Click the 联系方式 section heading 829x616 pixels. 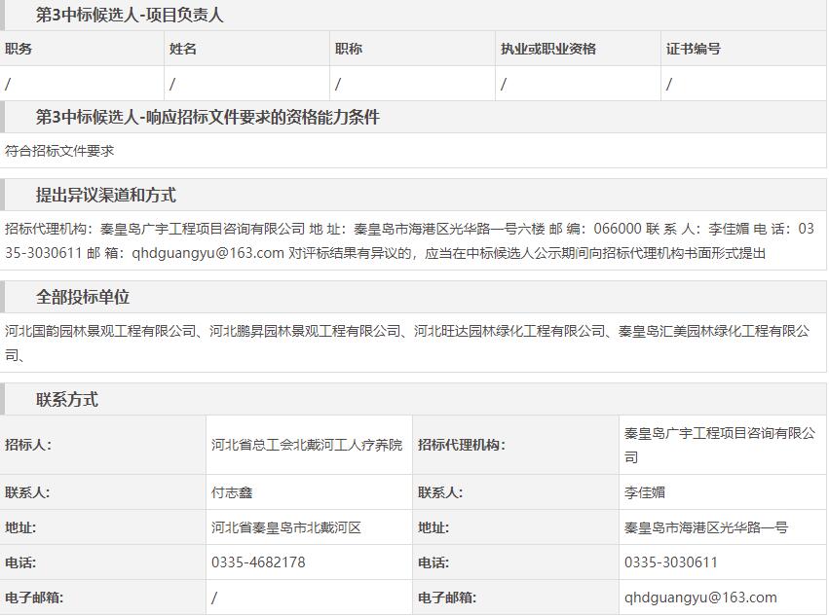[67, 400]
